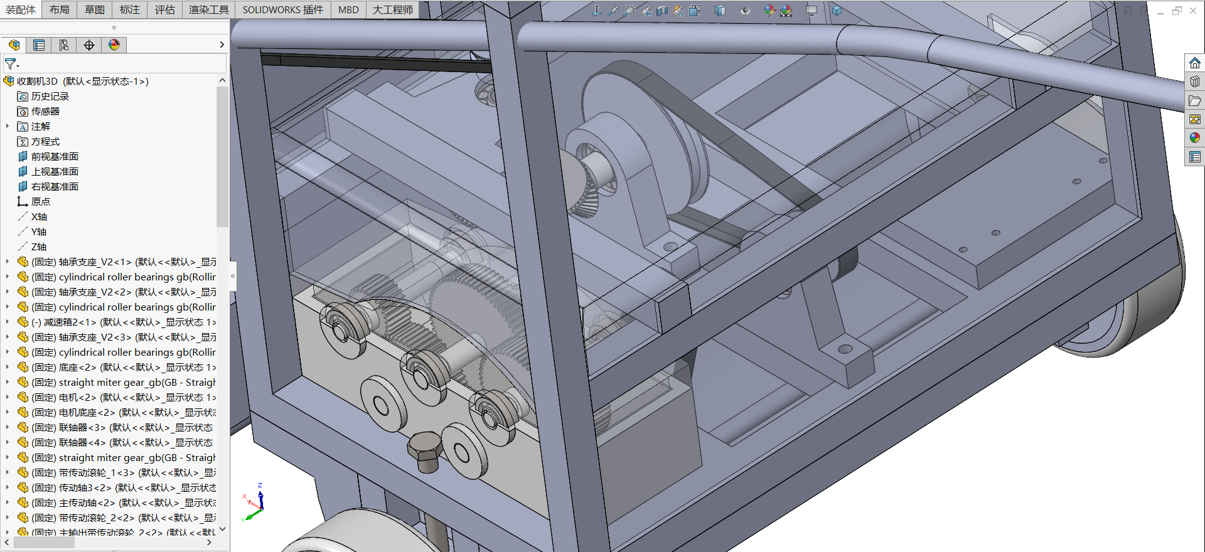Switch to the 装配体 tab
Screen dimensions: 1205x552
coord(21,9)
